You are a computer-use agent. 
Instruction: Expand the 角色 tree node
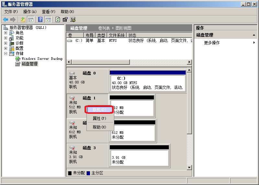[6, 33]
